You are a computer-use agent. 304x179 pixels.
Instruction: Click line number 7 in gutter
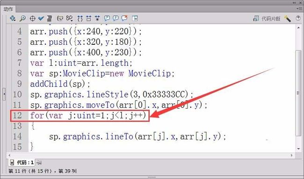coord(19,63)
